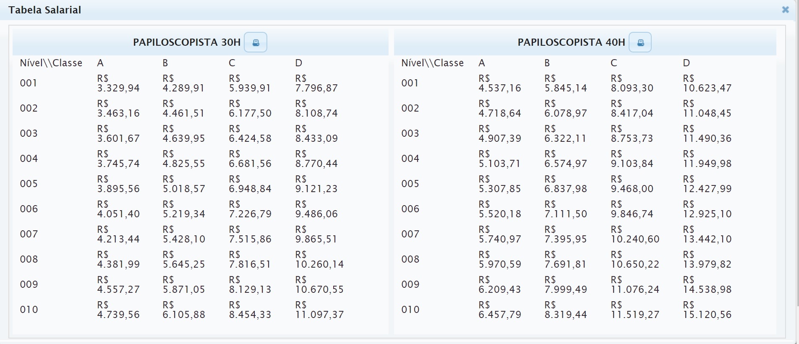Viewport: 799px width, 344px height.
Task: Select the amount R$ 10.260,14
Action: point(319,260)
